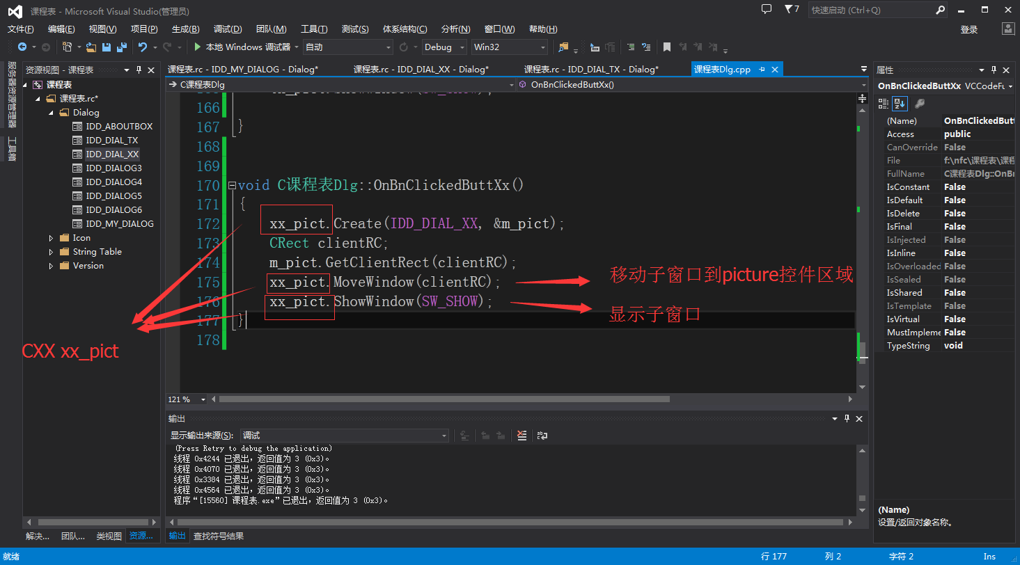Collapse the Dialog folder node
The width and height of the screenshot is (1020, 565).
(x=51, y=112)
